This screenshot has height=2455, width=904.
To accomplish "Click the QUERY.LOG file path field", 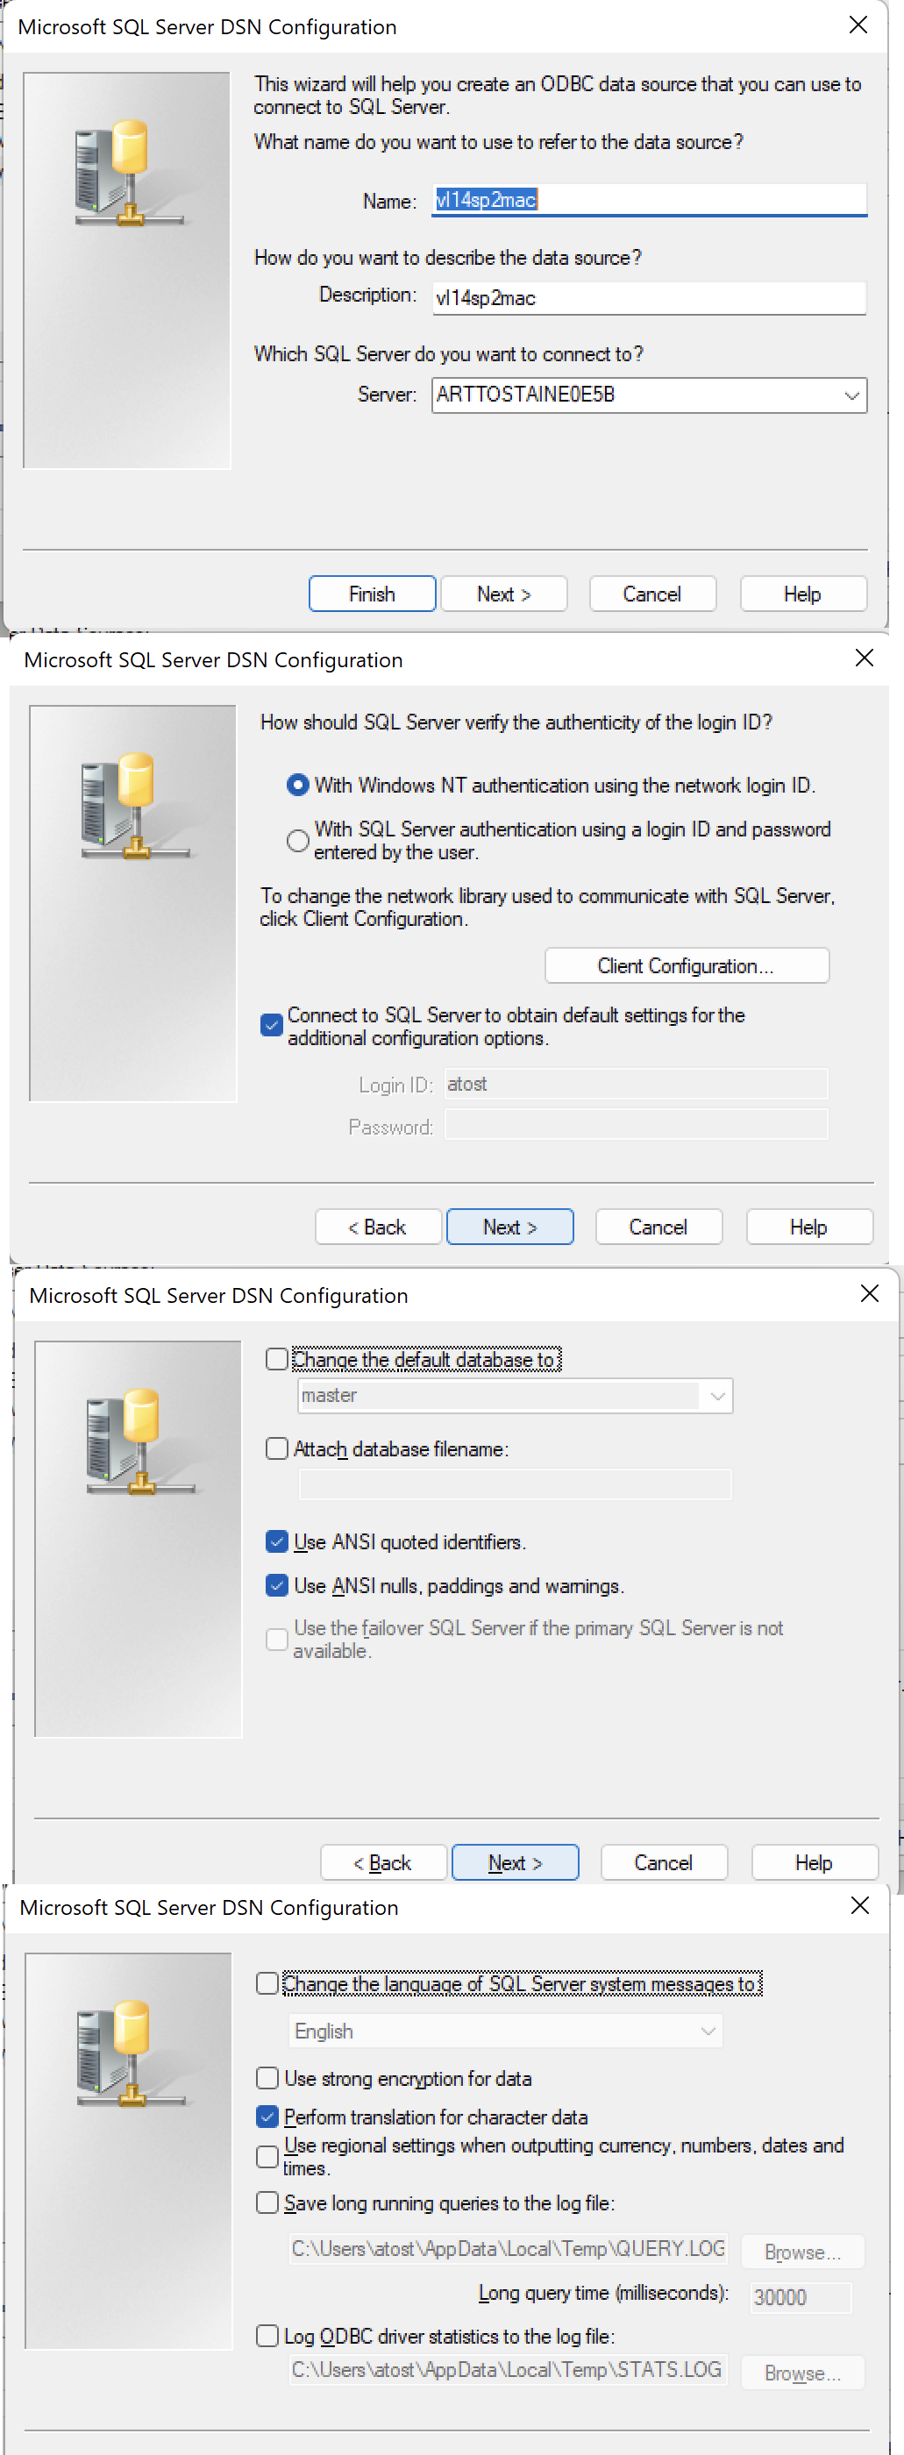I will tap(509, 2249).
